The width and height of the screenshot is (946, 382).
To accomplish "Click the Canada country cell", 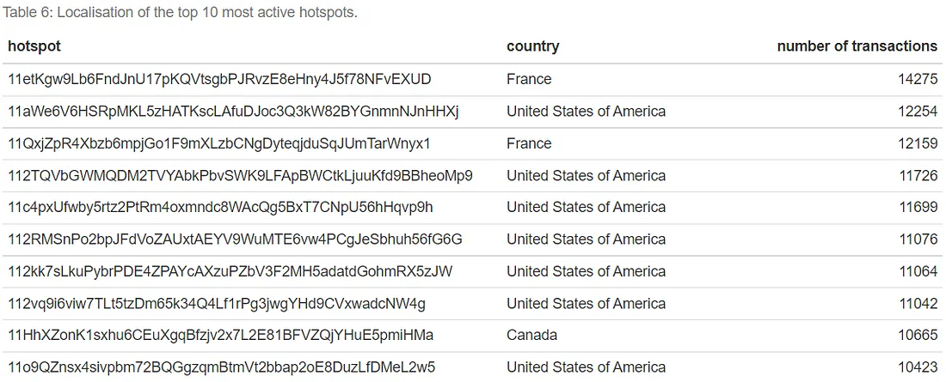I will (531, 335).
